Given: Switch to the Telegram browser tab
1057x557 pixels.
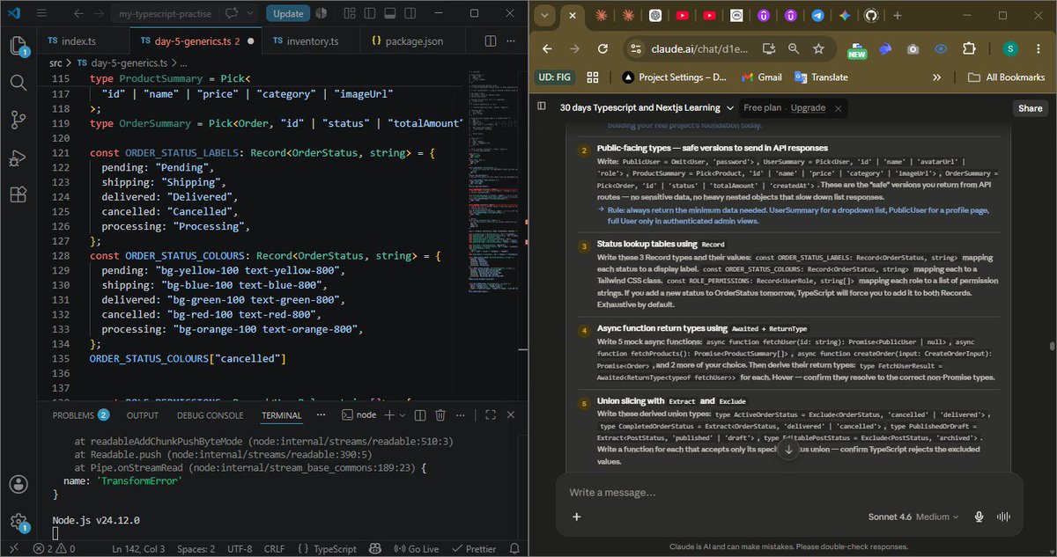Looking at the screenshot, I should pos(818,15).
